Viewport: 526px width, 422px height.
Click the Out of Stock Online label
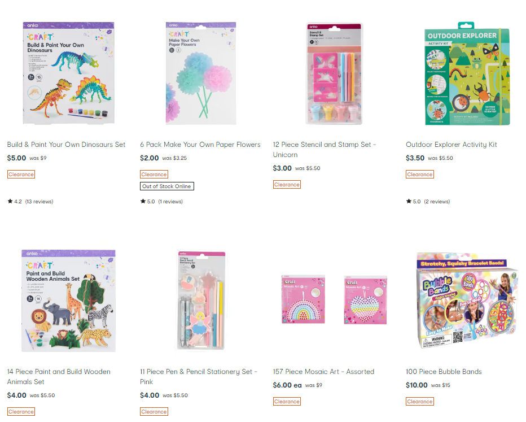[166, 186]
